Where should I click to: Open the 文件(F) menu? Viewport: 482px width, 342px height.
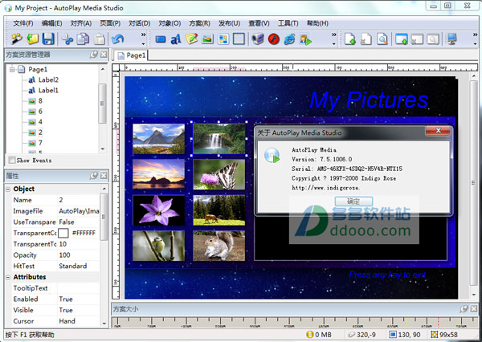coord(23,23)
